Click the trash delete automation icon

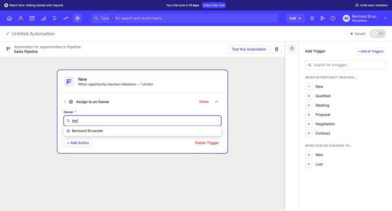(277, 49)
